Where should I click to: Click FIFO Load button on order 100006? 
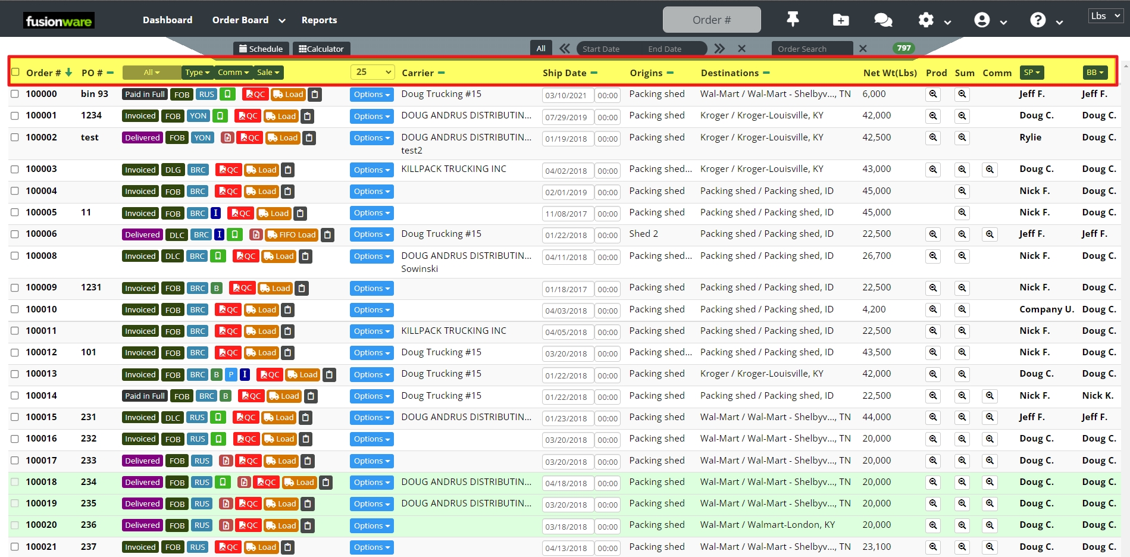click(x=292, y=235)
